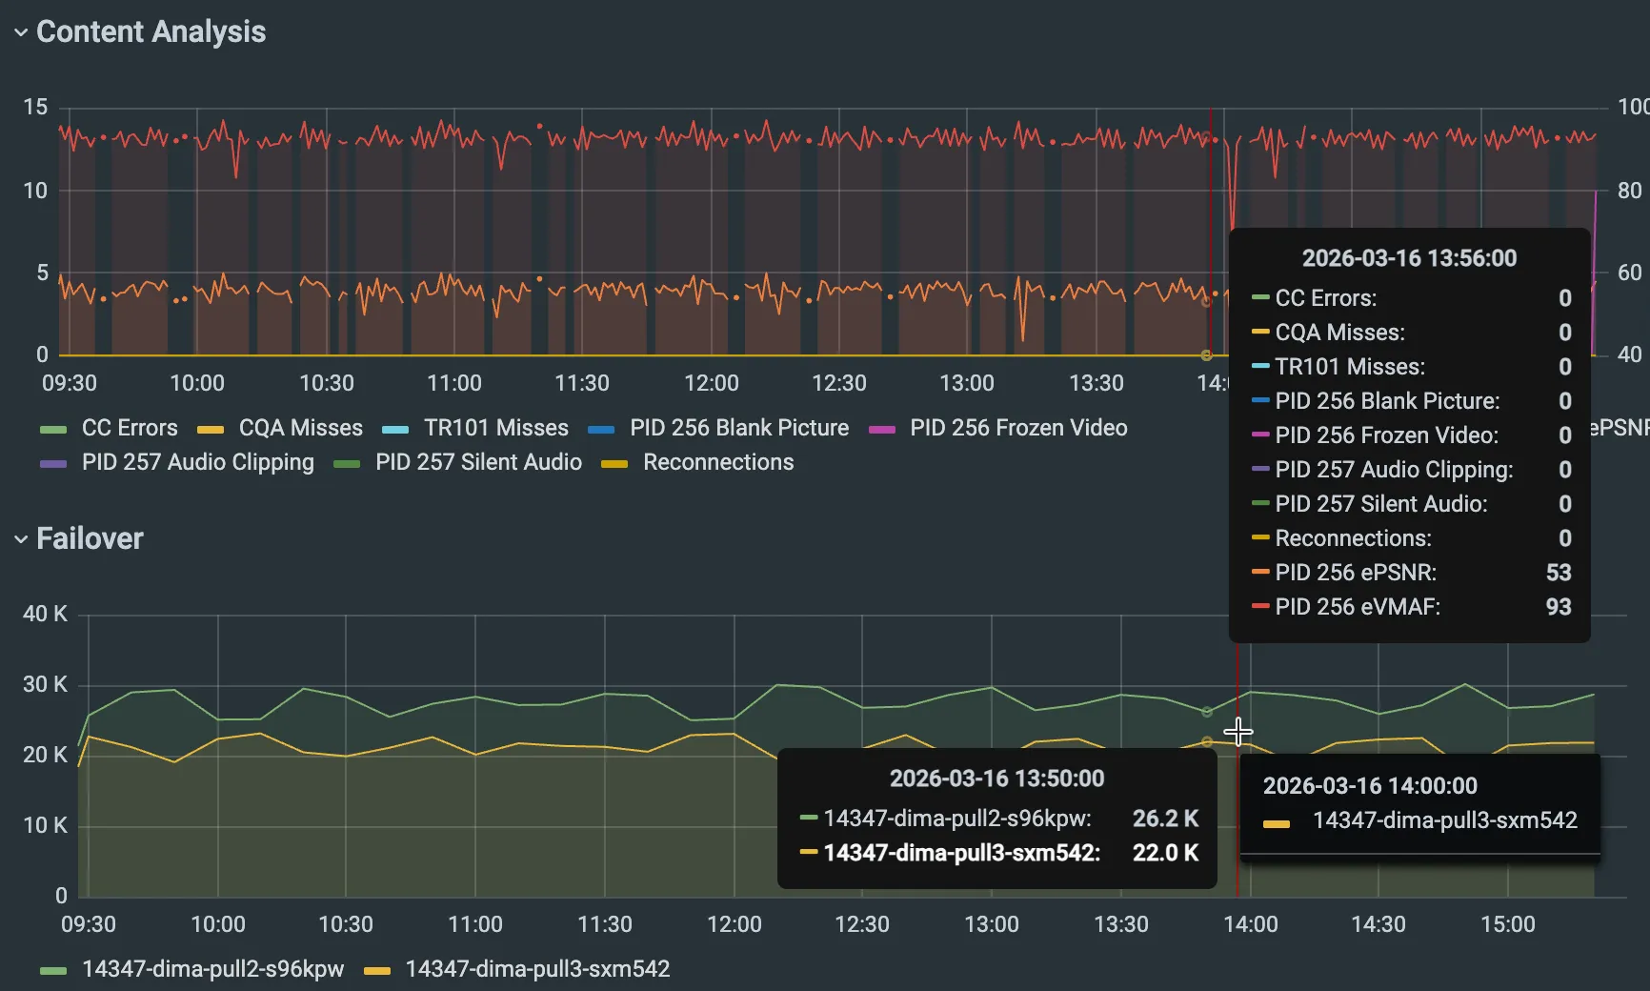The width and height of the screenshot is (1650, 991).
Task: Select the tooltip timestamp "2026-03-16 14:00:00"
Action: [1370, 786]
